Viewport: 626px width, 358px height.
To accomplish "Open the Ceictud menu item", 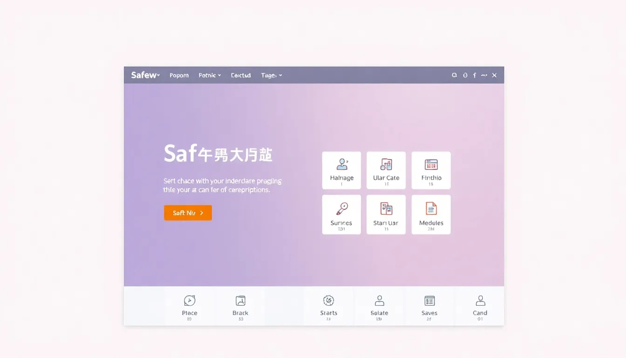I will (x=241, y=75).
